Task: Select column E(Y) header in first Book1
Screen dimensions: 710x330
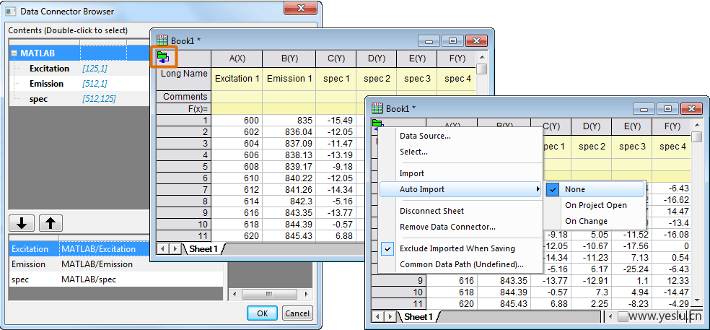Action: click(x=416, y=58)
